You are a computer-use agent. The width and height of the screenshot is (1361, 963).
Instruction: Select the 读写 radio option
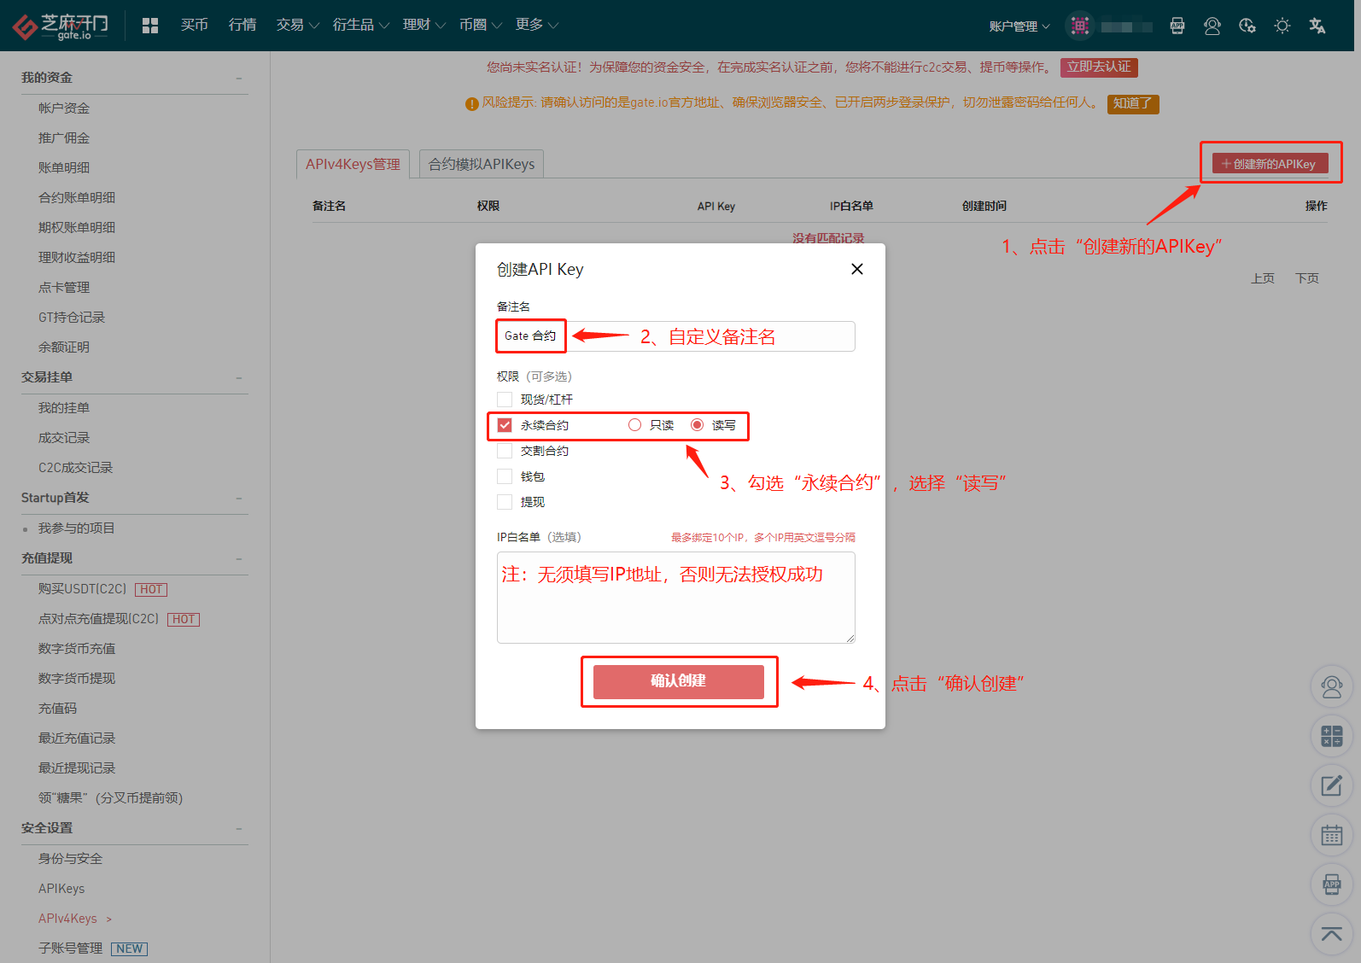698,425
